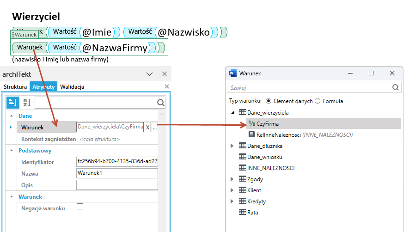Edit the Nazwa field Warunek1

[117, 173]
